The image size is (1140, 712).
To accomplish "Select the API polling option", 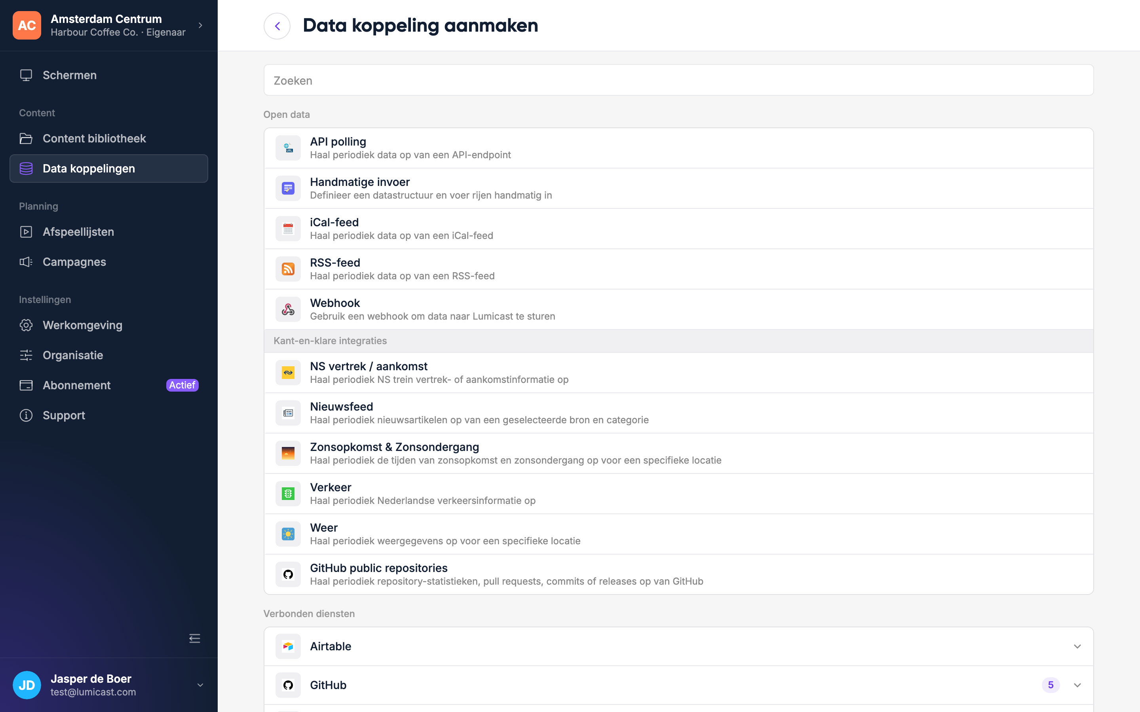I will coord(678,148).
